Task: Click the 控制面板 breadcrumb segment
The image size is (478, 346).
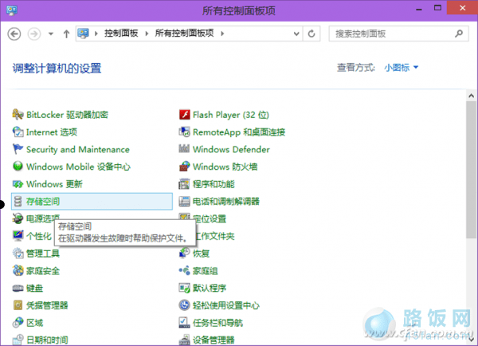Action: (121, 33)
